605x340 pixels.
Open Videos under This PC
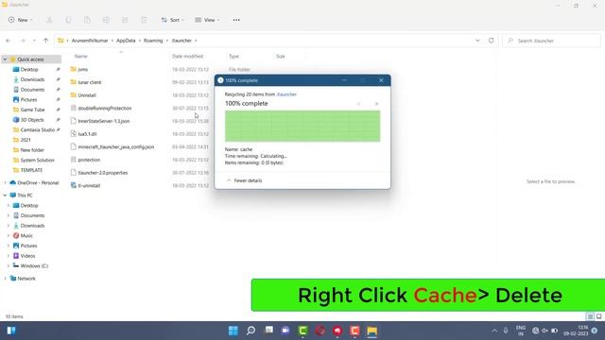coord(27,256)
